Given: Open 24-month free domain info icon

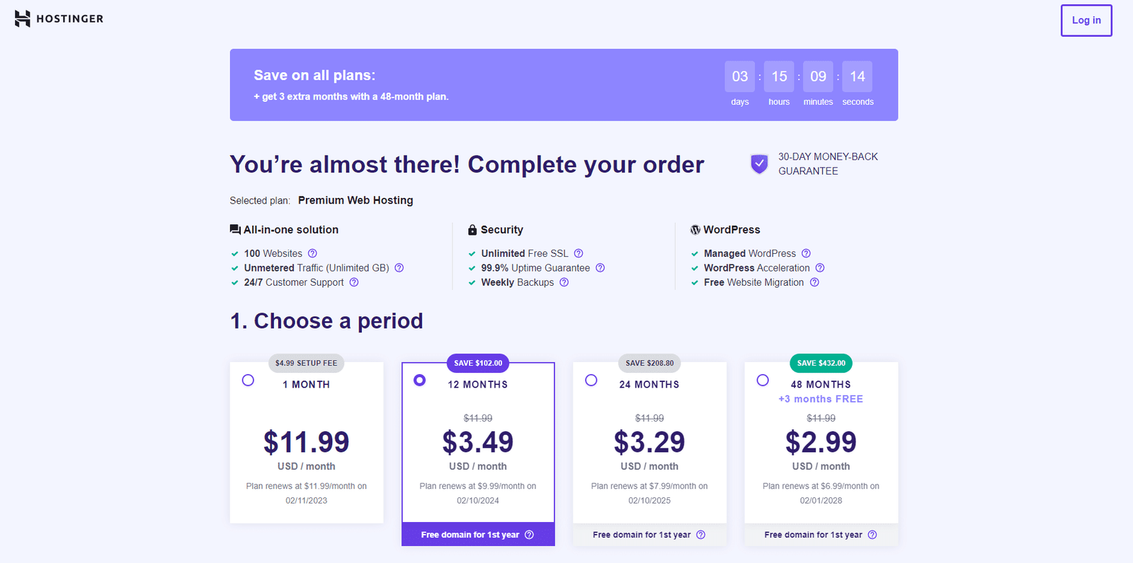Looking at the screenshot, I should 701,535.
